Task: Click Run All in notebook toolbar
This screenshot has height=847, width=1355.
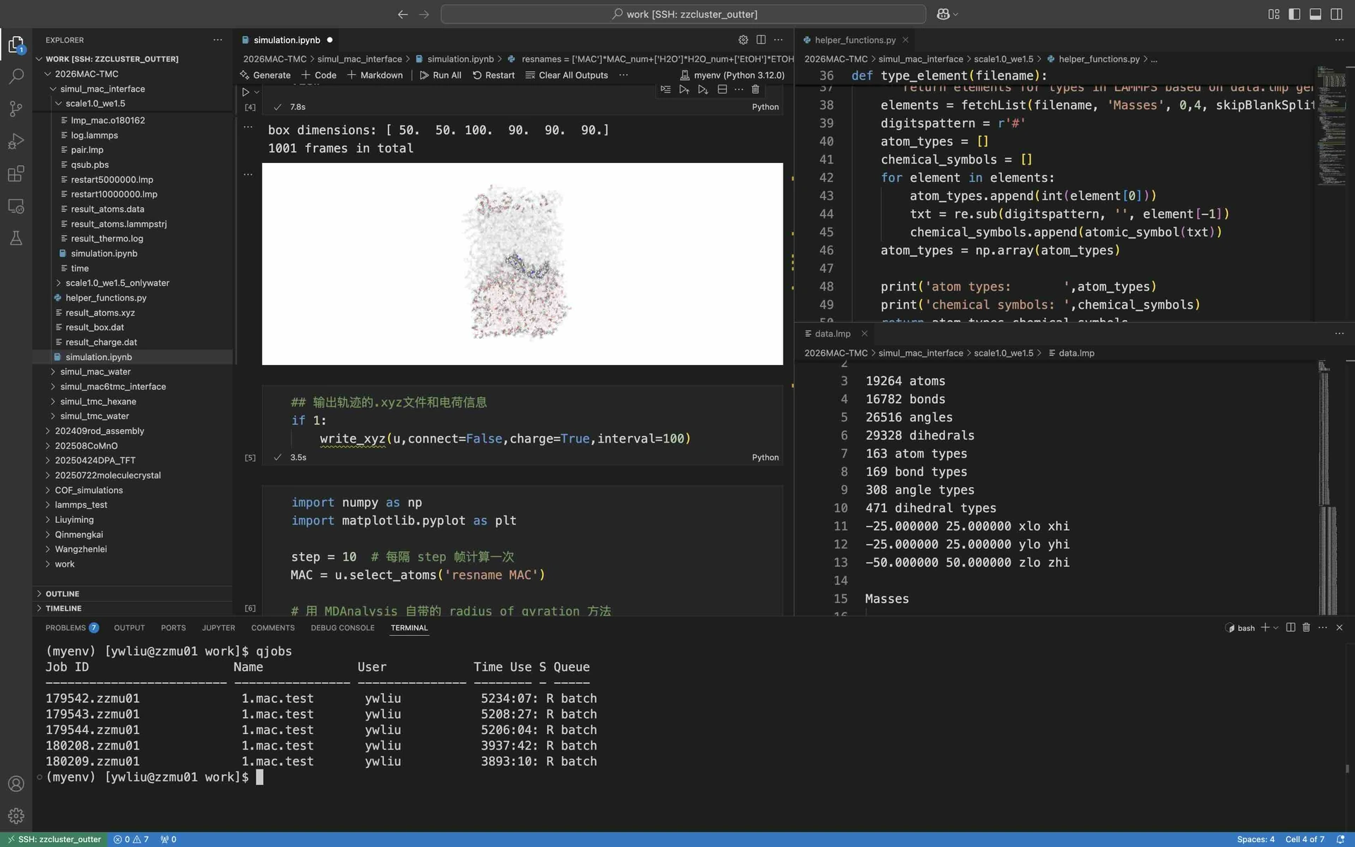Action: (x=440, y=76)
